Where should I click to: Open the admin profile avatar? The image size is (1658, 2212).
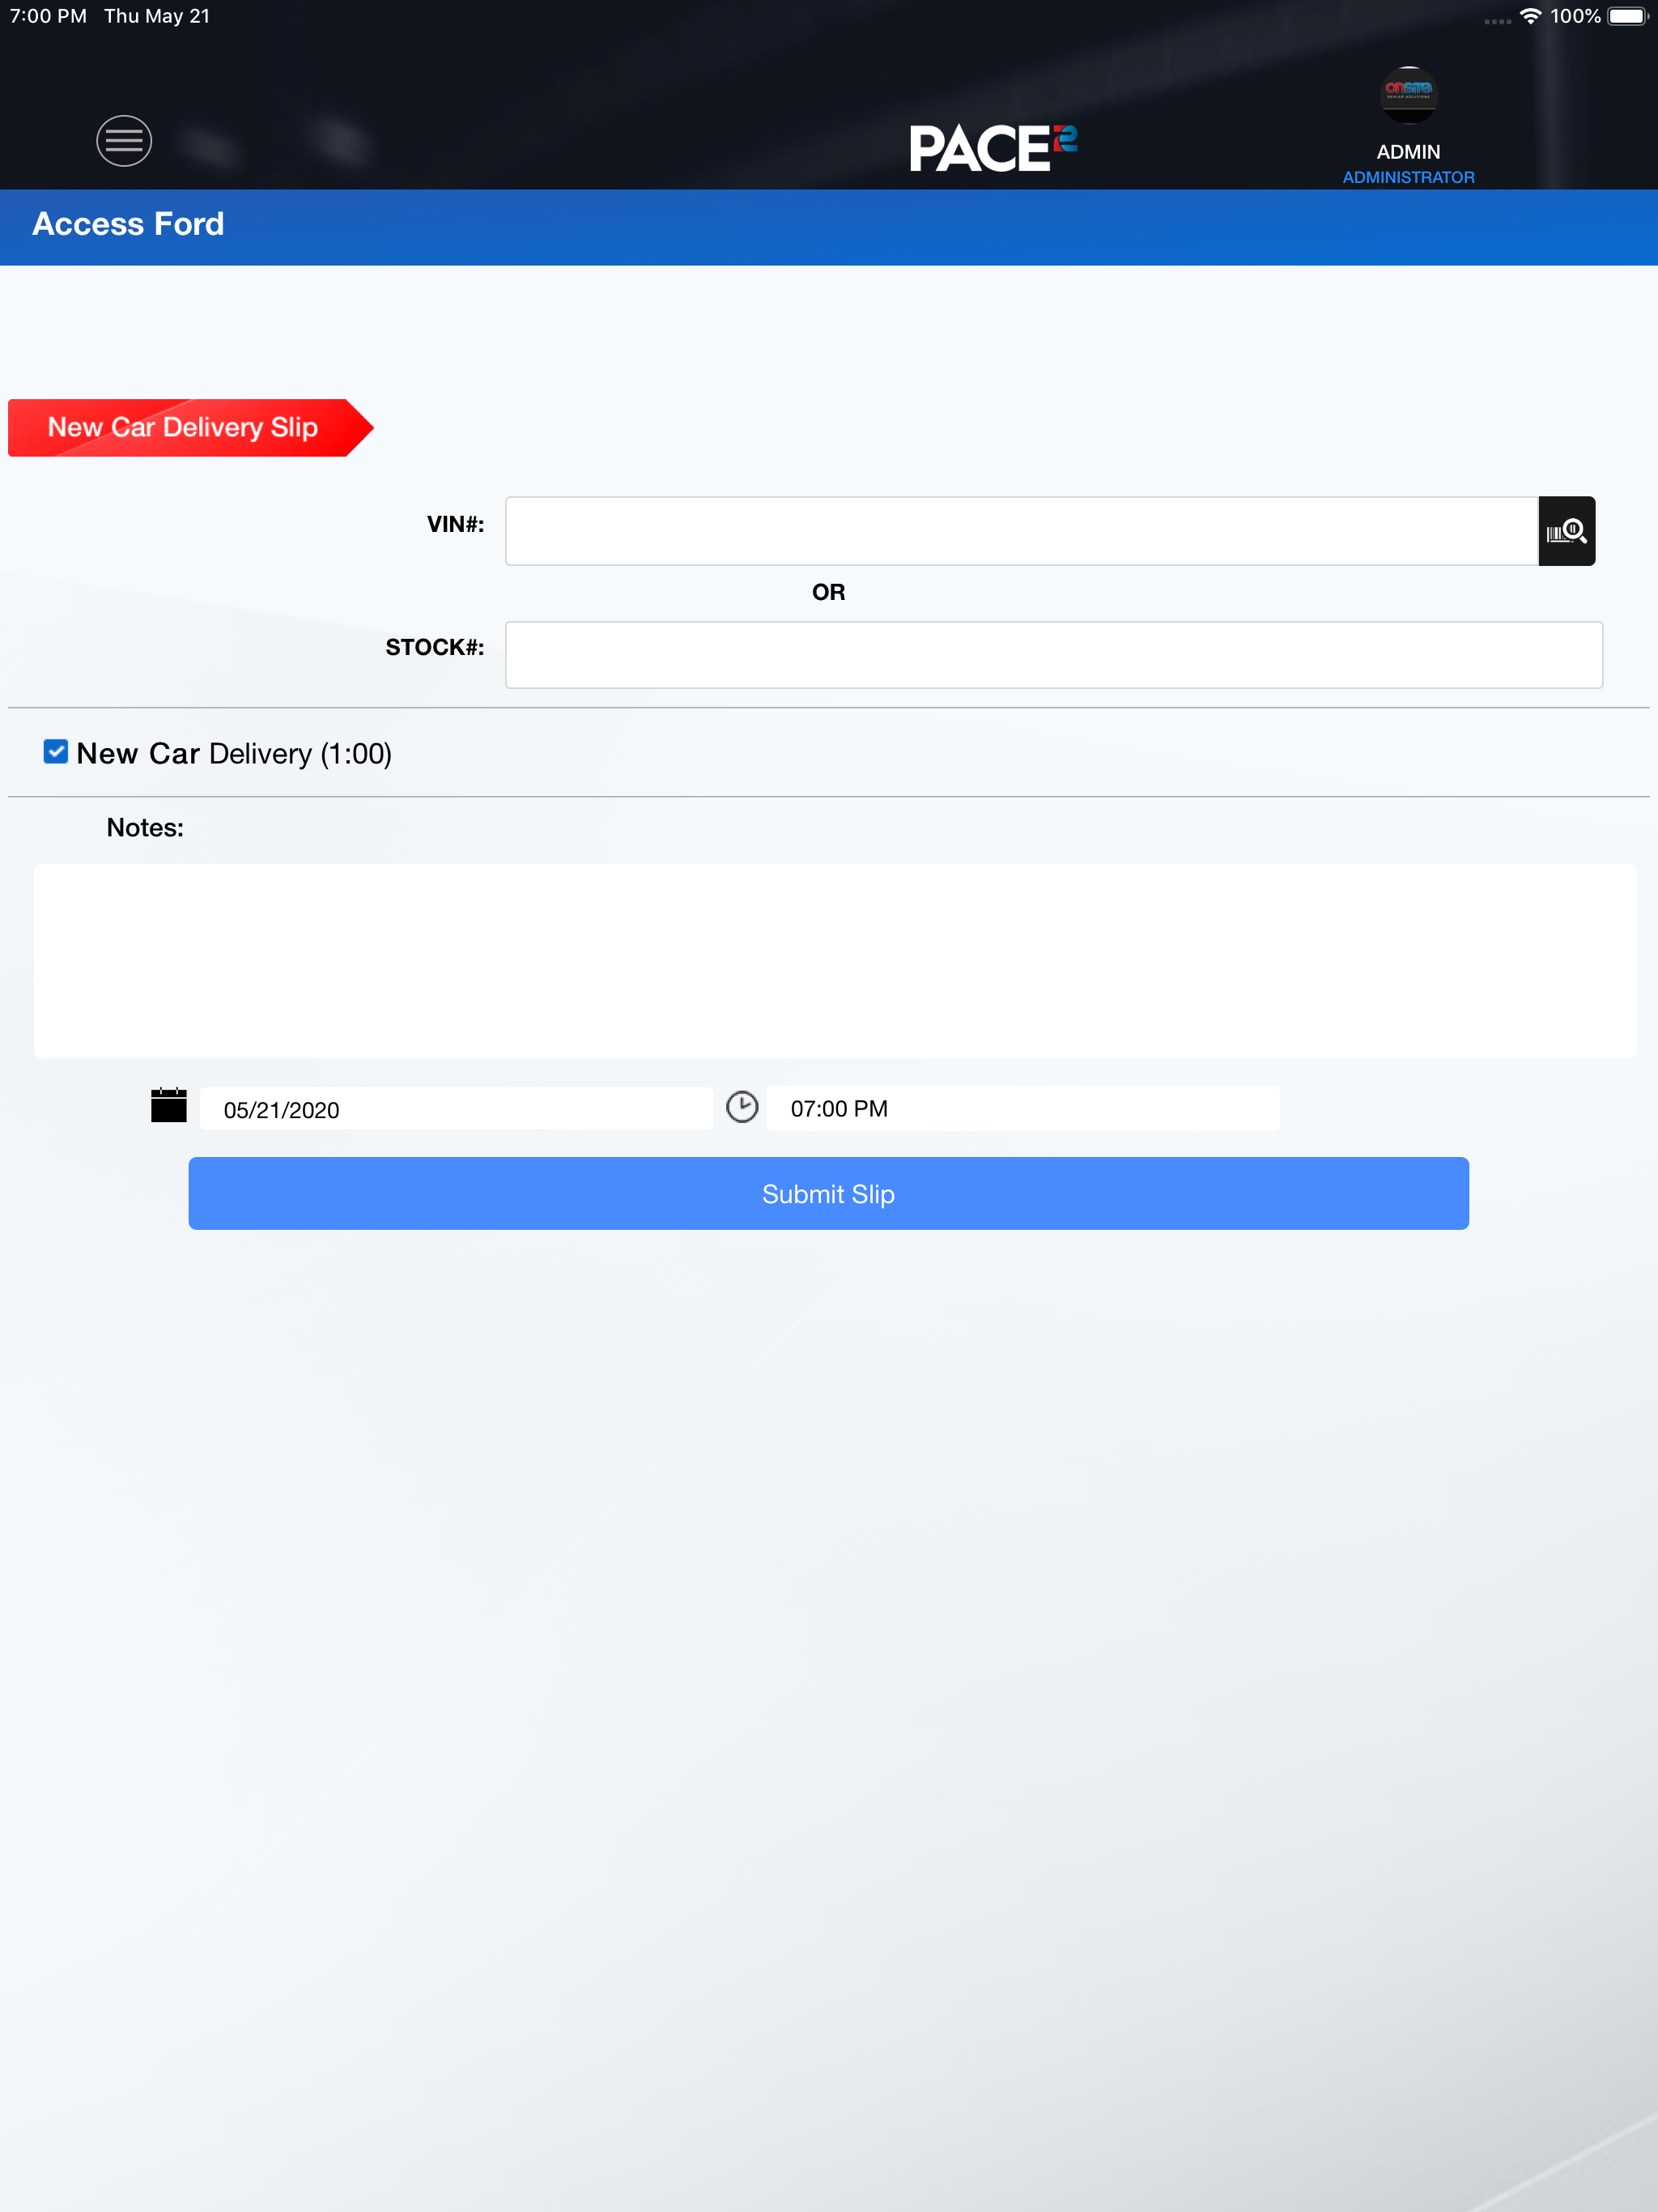(1408, 95)
